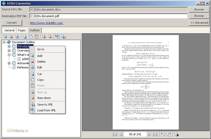Collapse options with the << Advanced button
211x139 pixels.
pos(199,23)
